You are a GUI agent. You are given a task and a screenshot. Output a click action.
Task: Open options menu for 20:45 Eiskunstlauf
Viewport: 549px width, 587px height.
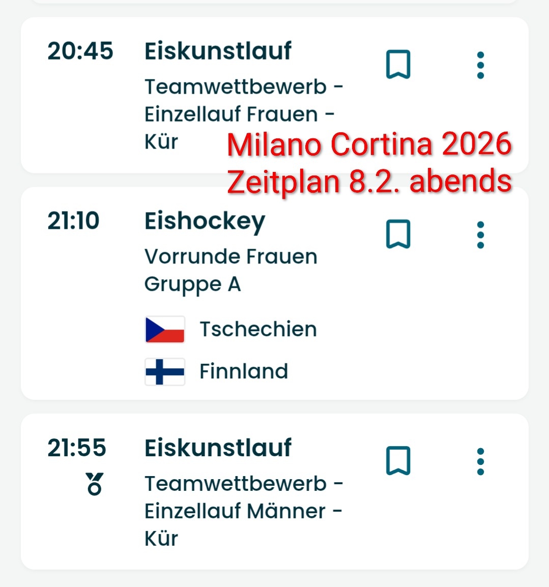coord(480,65)
